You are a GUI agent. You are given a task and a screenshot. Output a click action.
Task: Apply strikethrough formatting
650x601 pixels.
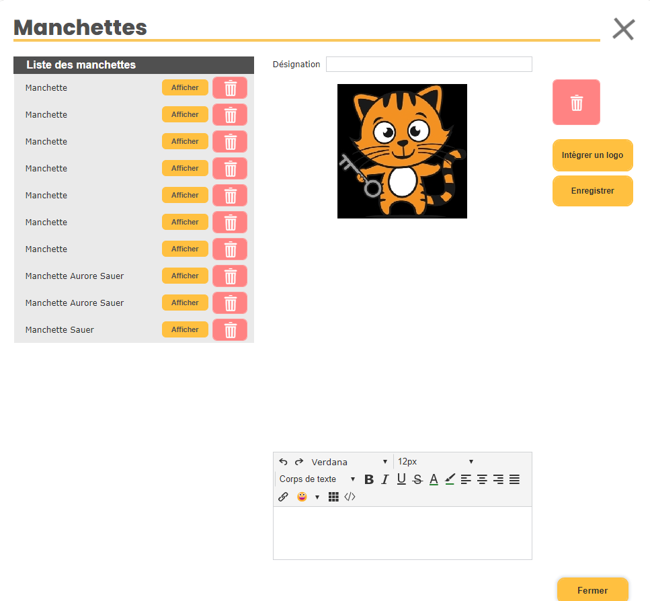coord(417,479)
